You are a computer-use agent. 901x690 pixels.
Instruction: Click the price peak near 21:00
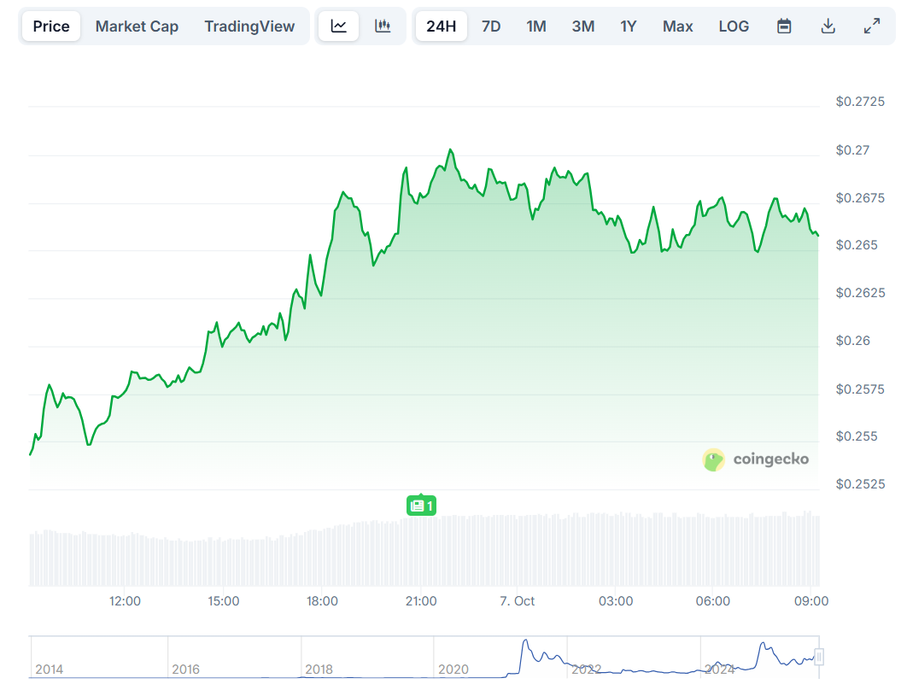[450, 150]
